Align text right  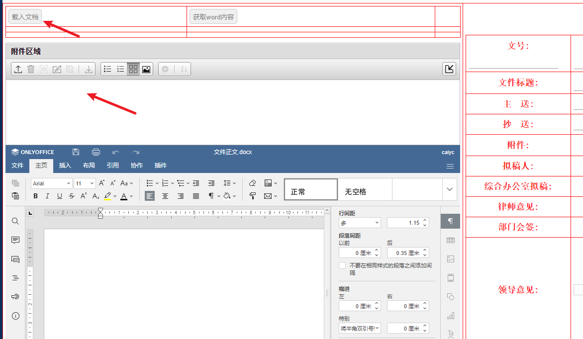[181, 196]
